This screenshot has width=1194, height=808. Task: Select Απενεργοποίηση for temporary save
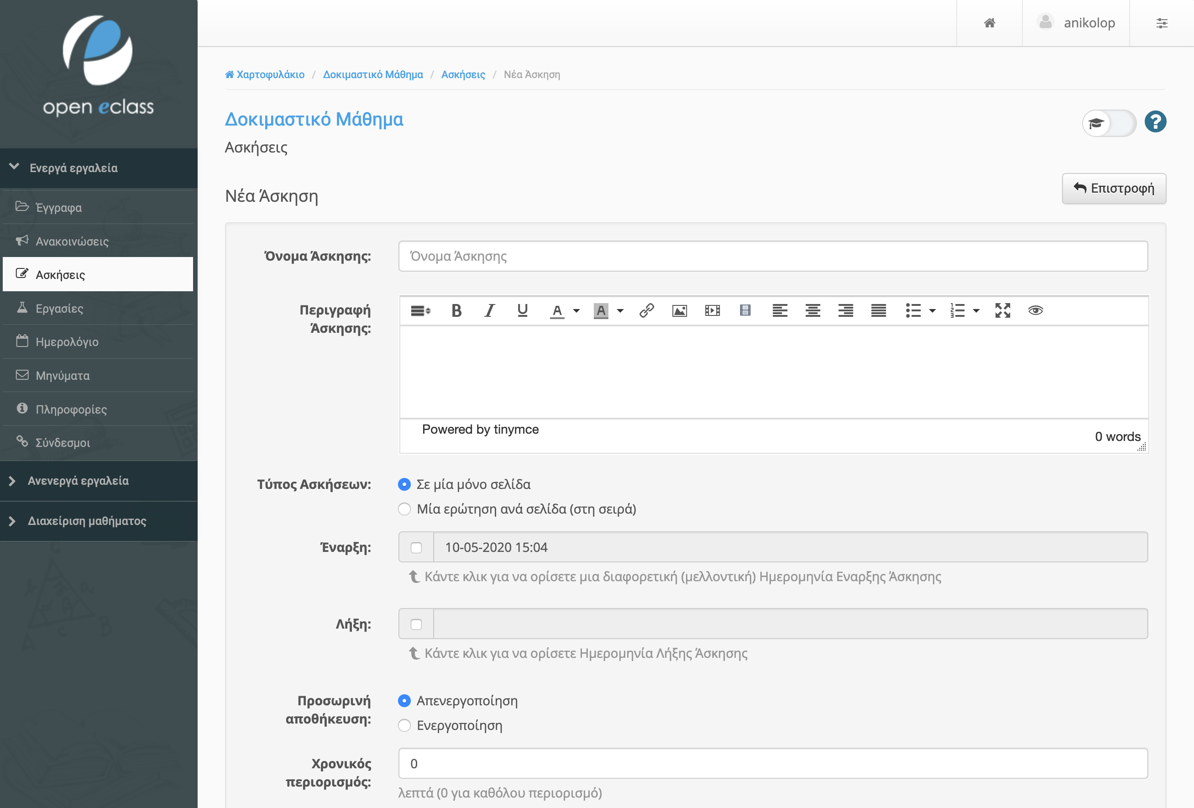point(404,701)
